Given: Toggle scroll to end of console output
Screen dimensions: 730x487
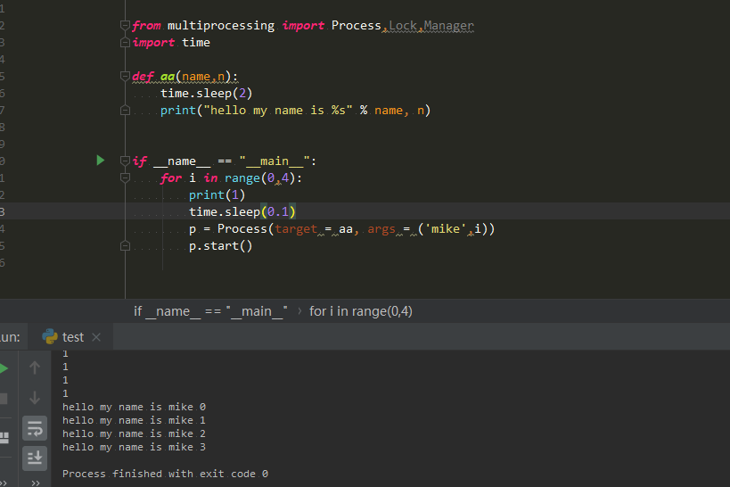Looking at the screenshot, I should pos(35,458).
